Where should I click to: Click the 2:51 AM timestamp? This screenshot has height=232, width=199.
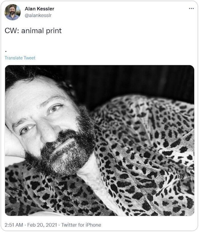(x=14, y=225)
